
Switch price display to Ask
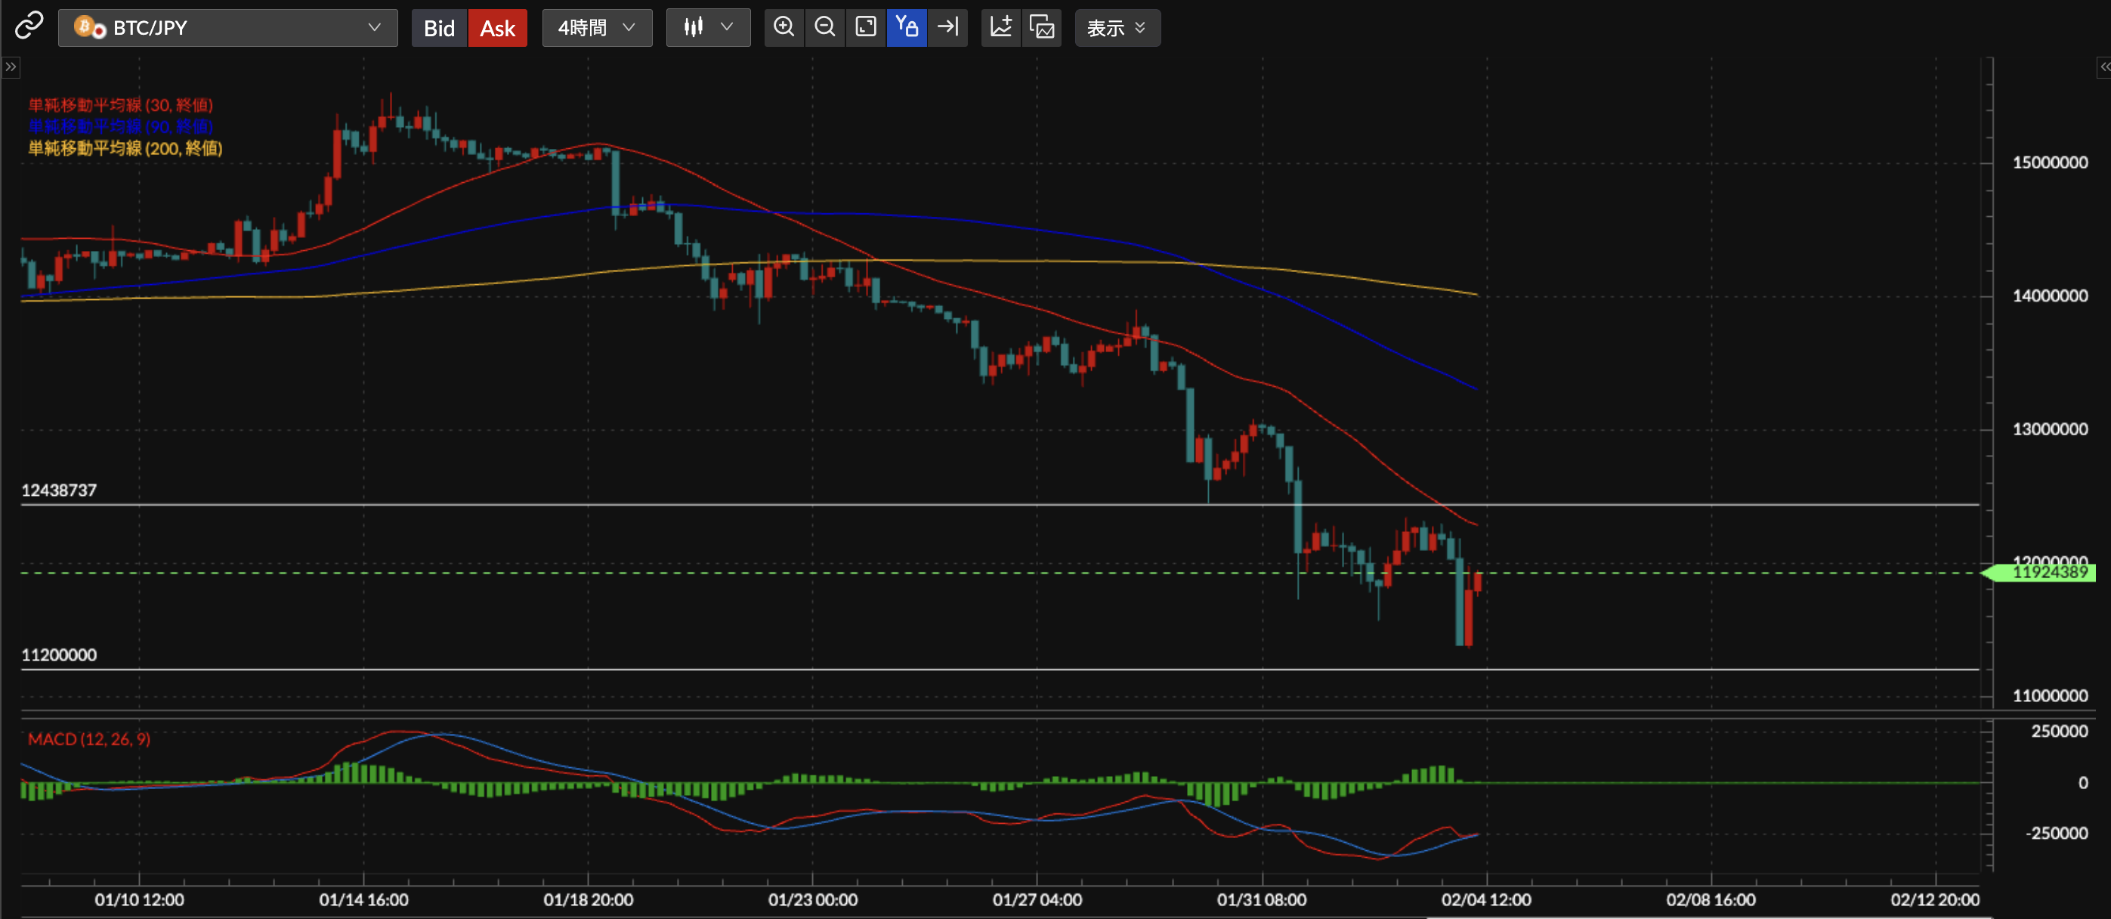497,28
